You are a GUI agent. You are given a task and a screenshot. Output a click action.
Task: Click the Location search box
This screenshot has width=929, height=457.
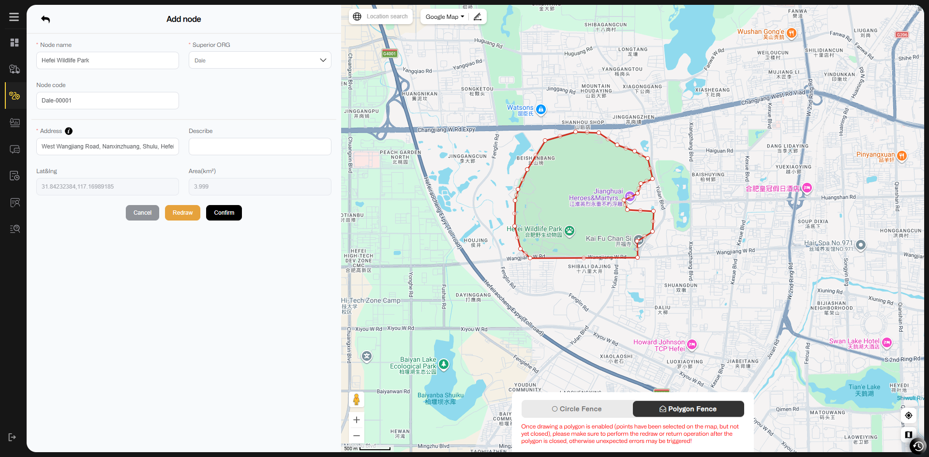point(387,16)
